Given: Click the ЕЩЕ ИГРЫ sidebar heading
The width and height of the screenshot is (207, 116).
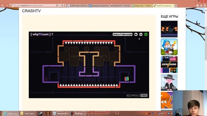Looking at the screenshot, I should (x=169, y=16).
